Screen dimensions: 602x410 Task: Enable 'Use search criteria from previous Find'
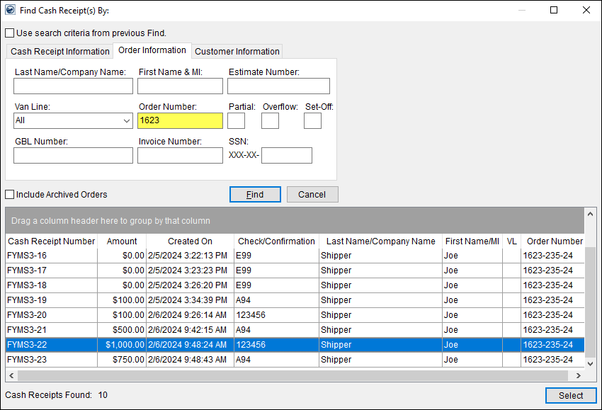point(9,33)
